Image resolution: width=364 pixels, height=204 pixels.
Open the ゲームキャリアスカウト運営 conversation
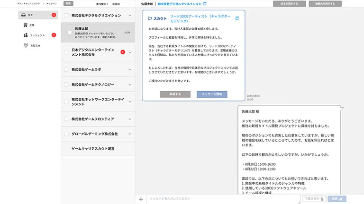point(93,149)
